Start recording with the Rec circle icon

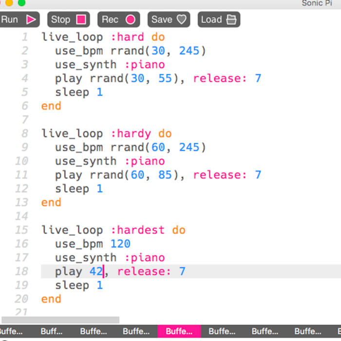pyautogui.click(x=131, y=19)
